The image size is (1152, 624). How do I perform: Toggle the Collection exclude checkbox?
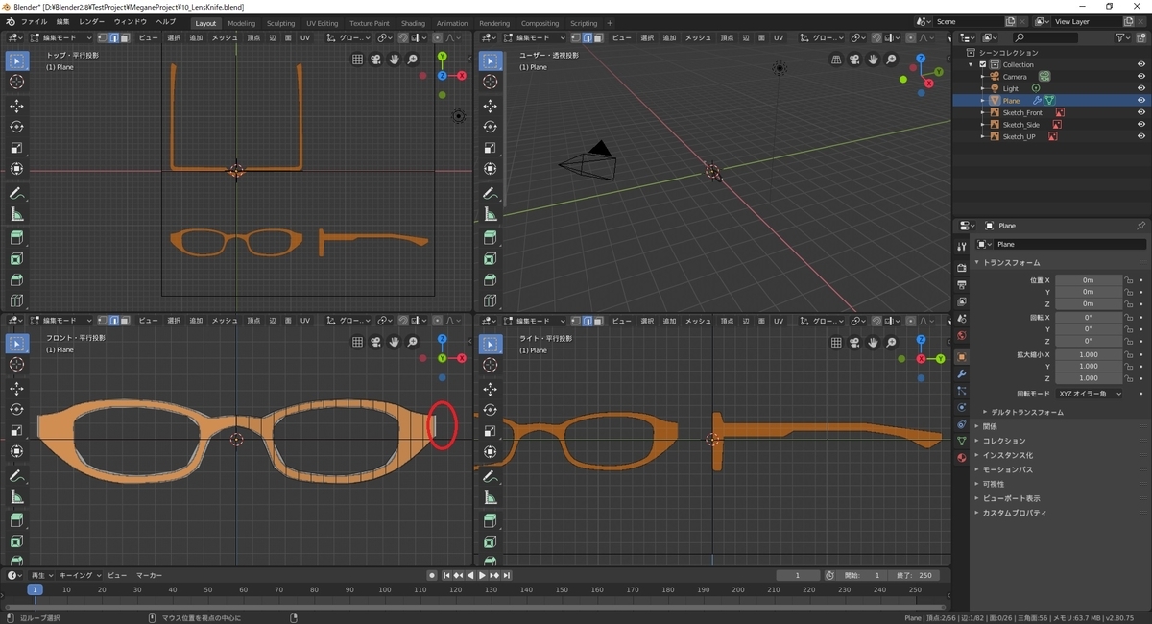[x=982, y=64]
